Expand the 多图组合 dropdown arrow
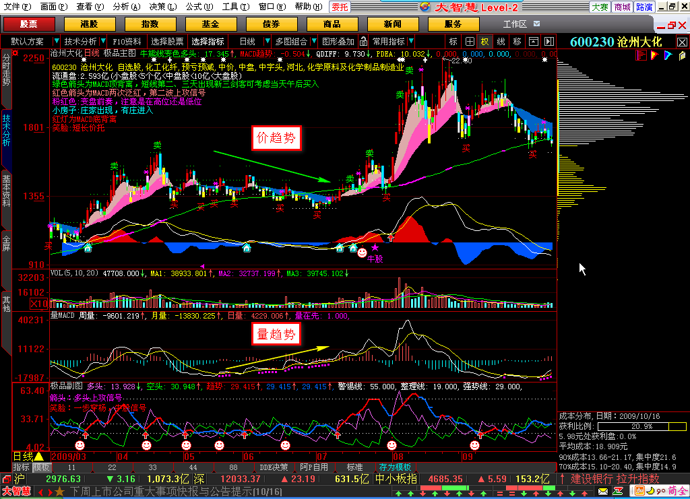Image resolution: width=690 pixels, height=499 pixels. pos(314,41)
